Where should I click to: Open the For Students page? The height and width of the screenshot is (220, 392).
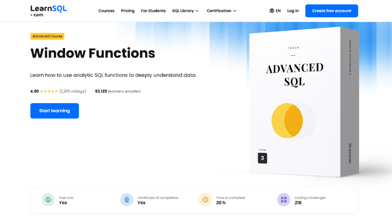pos(153,11)
